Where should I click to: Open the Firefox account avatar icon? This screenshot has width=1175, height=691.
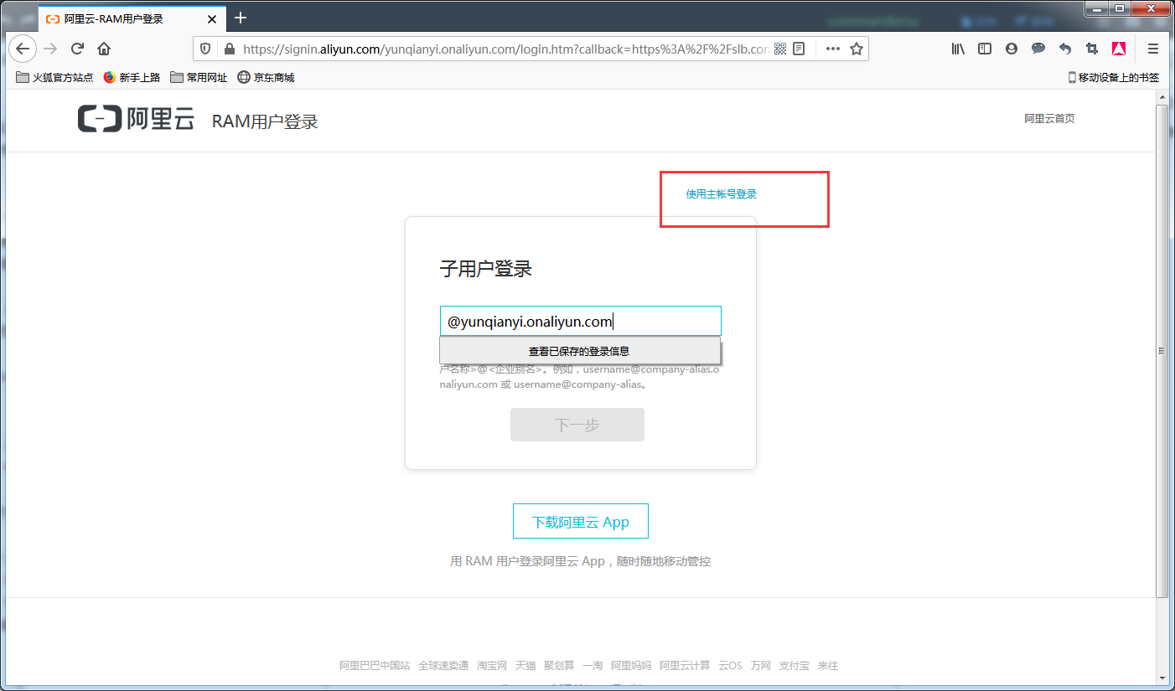[x=1012, y=49]
